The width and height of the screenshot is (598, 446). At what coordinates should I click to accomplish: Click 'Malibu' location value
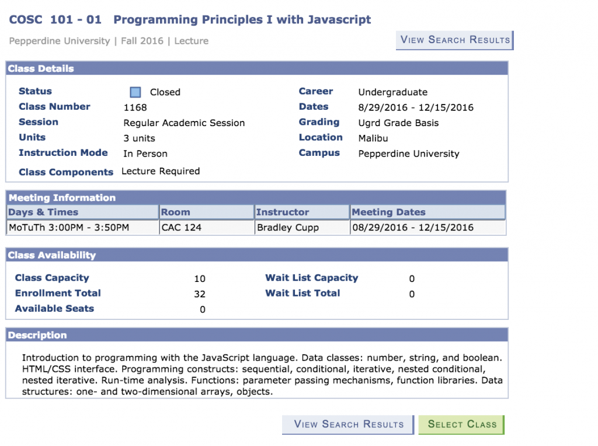tap(373, 138)
